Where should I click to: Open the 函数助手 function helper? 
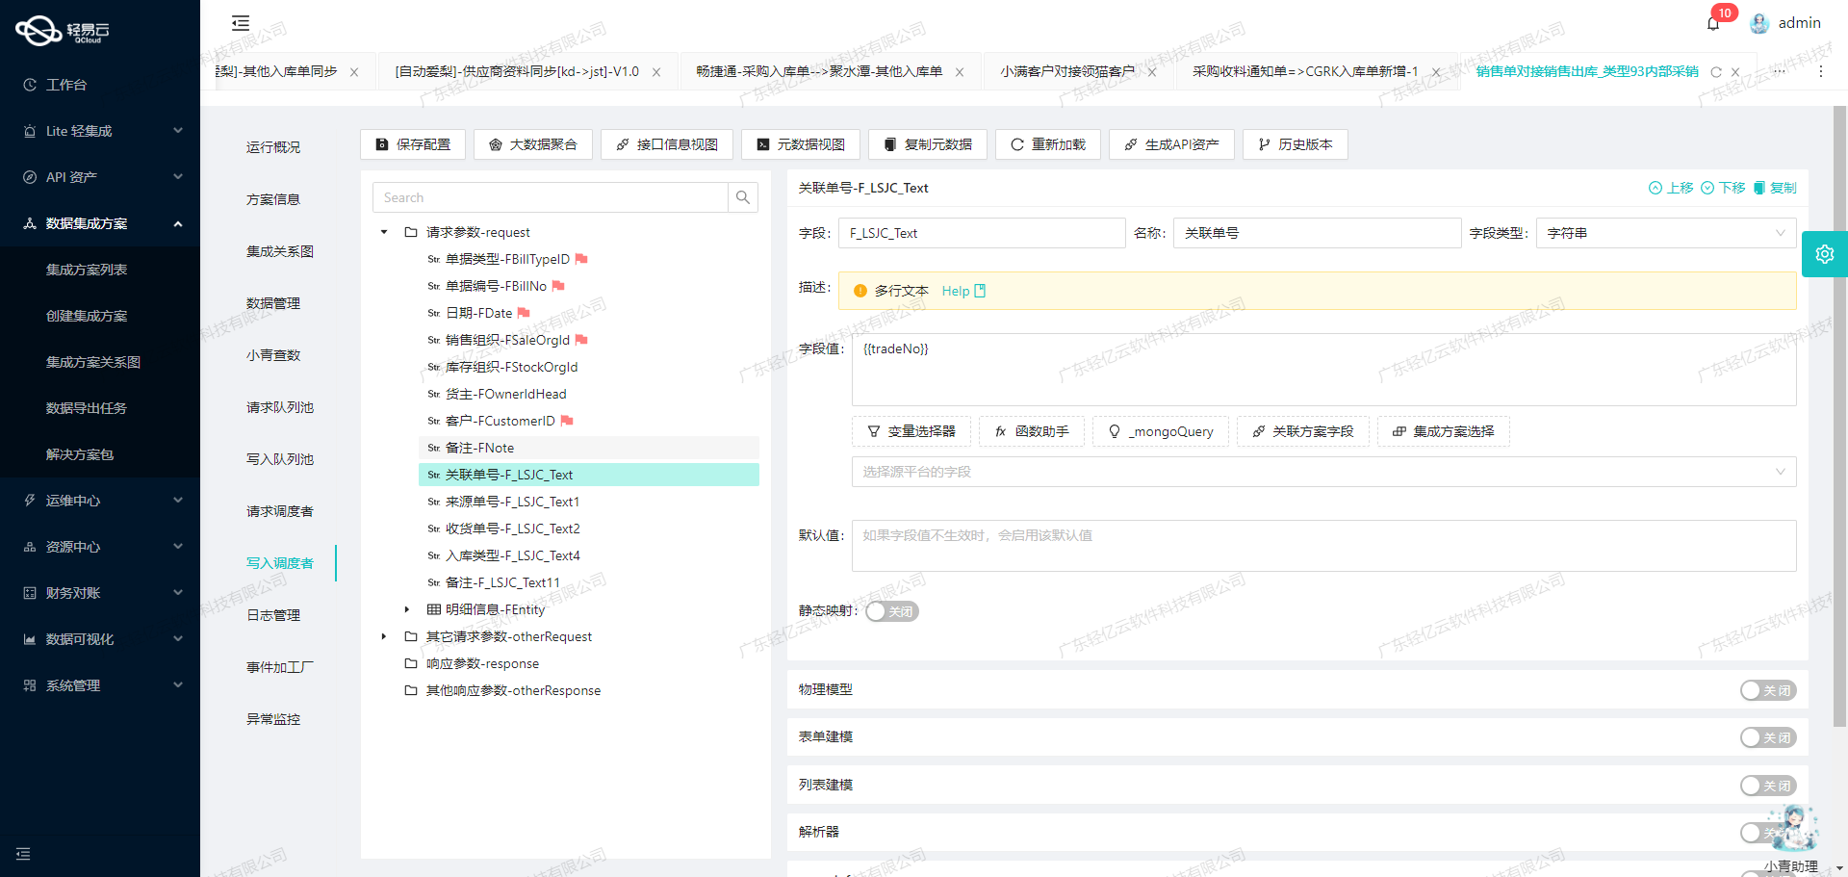click(x=1032, y=431)
